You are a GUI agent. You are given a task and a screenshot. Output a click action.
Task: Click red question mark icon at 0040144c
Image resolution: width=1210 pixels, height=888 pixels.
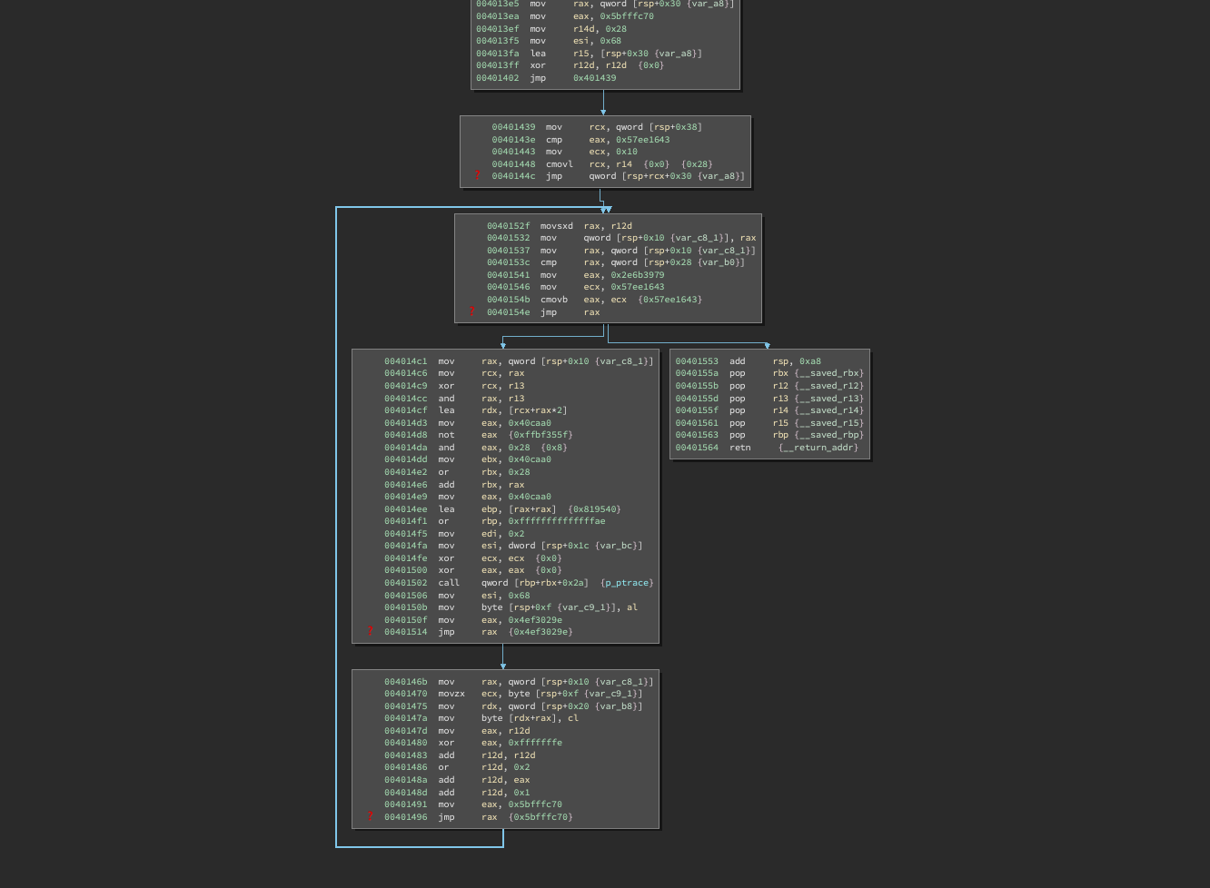pyautogui.click(x=477, y=176)
